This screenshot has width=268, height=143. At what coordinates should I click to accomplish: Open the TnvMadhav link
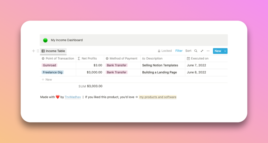[x=73, y=97]
